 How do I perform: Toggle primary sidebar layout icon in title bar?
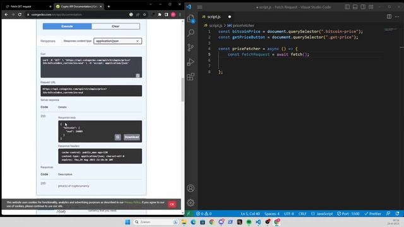(x=347, y=7)
